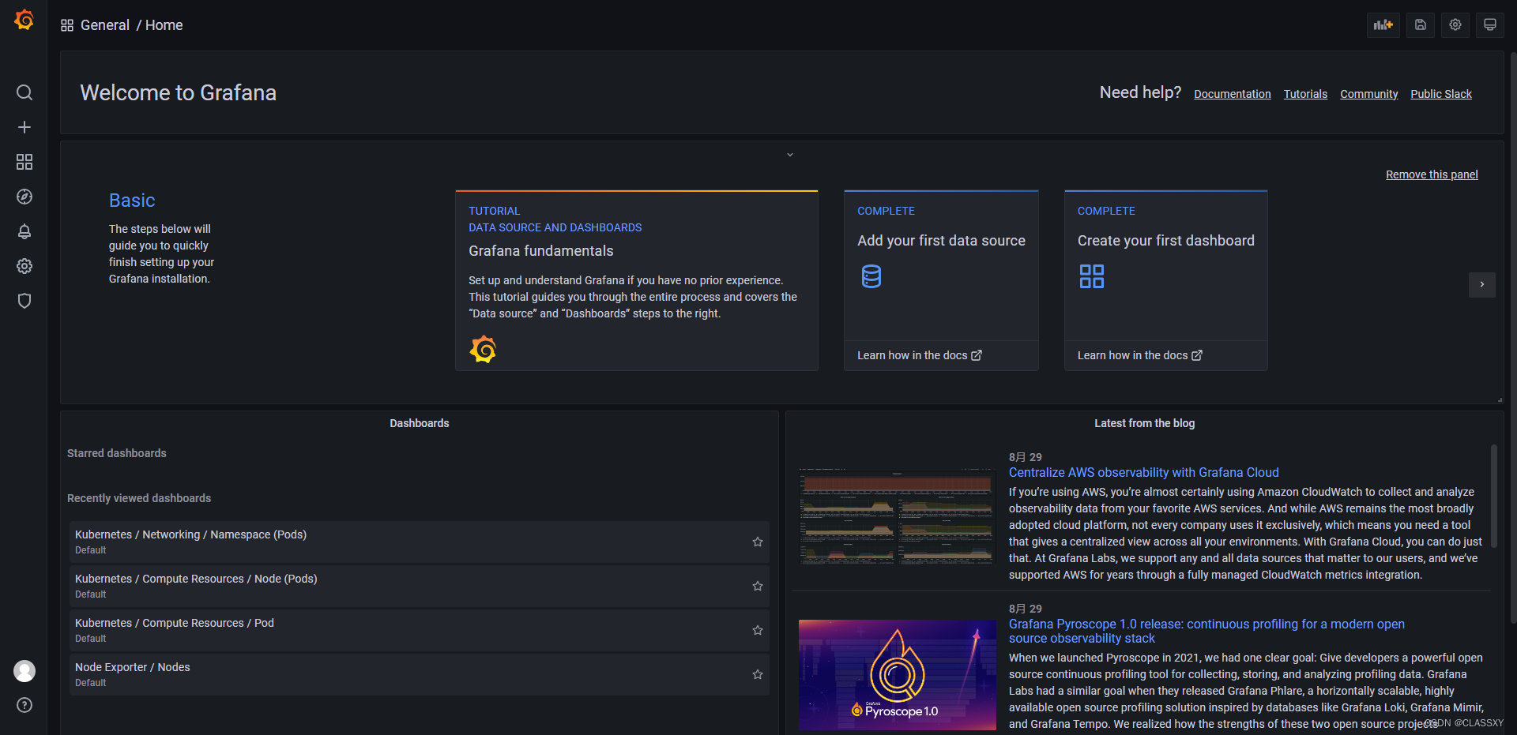Open Kubernetes / Compute Resources / Pod dashboard
Image resolution: width=1517 pixels, height=735 pixels.
click(419, 630)
